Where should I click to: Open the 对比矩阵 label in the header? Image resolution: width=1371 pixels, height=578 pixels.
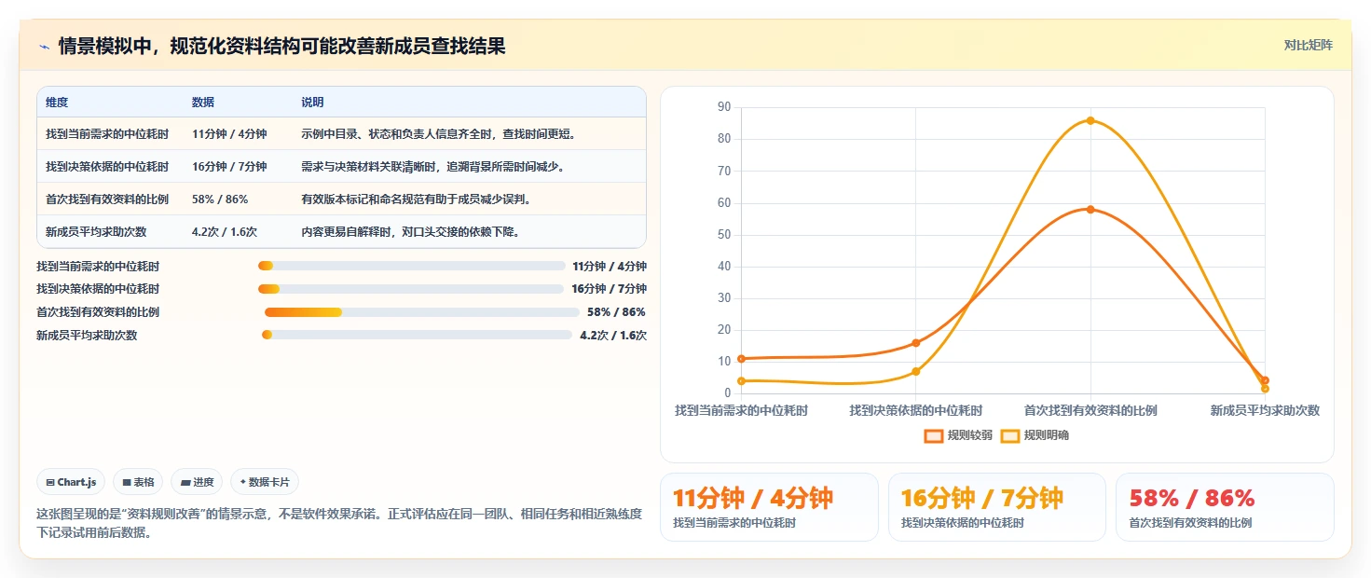1309,45
